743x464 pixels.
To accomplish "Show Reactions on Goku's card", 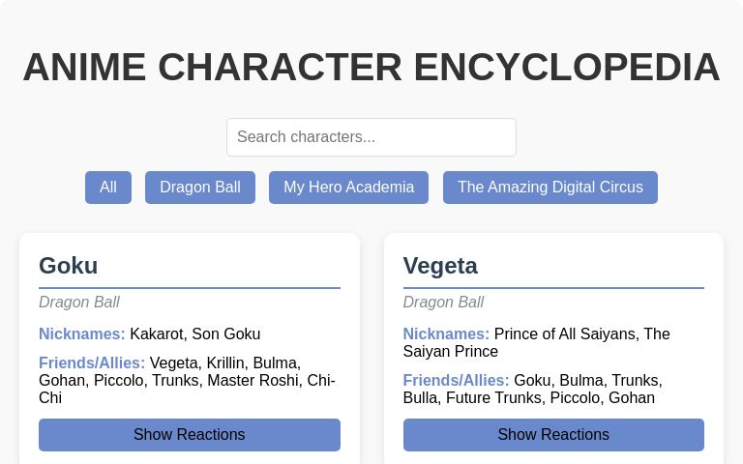I will (190, 435).
